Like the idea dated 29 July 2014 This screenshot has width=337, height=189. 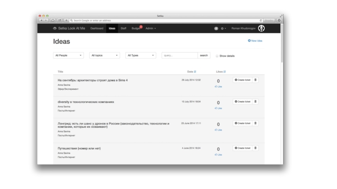click(218, 87)
